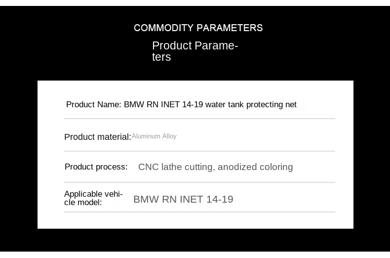390x258 pixels.
Task: Click the "Product Name:" label
Action: (x=93, y=105)
